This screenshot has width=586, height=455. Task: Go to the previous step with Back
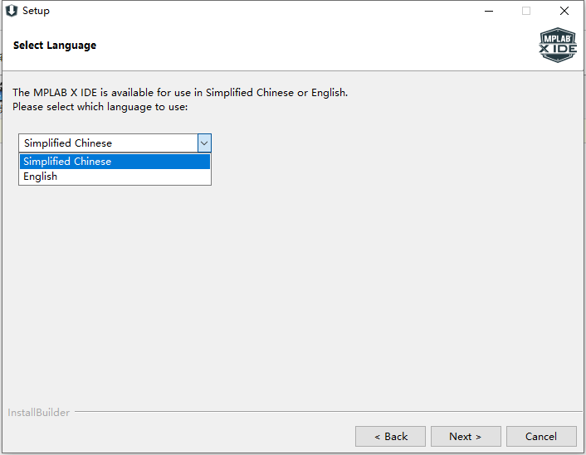click(x=390, y=436)
